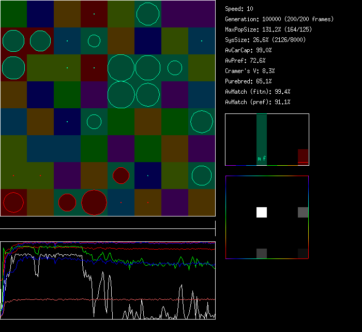362x332 pixels.
Task: Click the "Cramer's V: 8.3%" statistic
Action: click(x=250, y=71)
